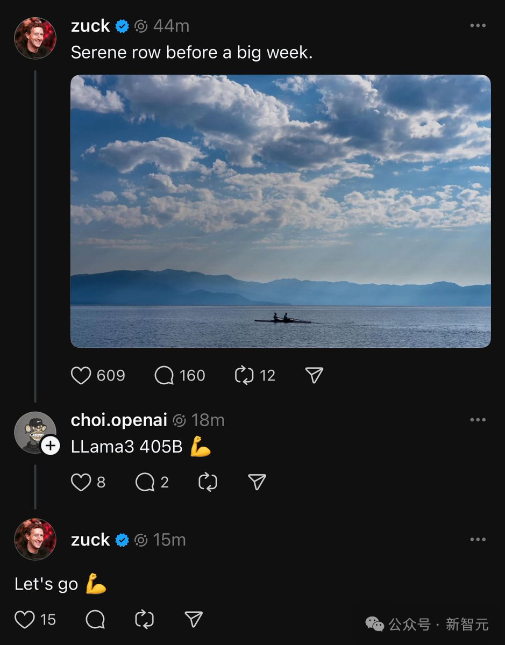This screenshot has width=505, height=645.
Task: Open comments on Serene row post
Action: 164,375
